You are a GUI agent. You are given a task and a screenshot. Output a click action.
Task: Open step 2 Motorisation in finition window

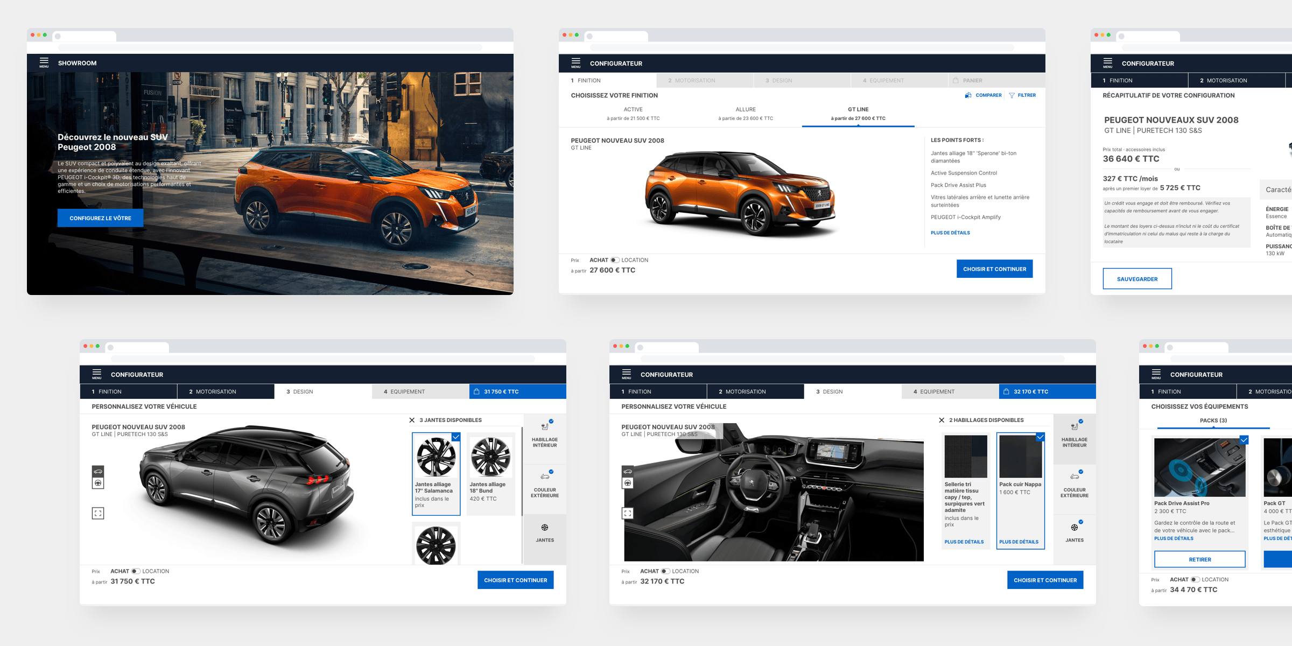pos(705,80)
